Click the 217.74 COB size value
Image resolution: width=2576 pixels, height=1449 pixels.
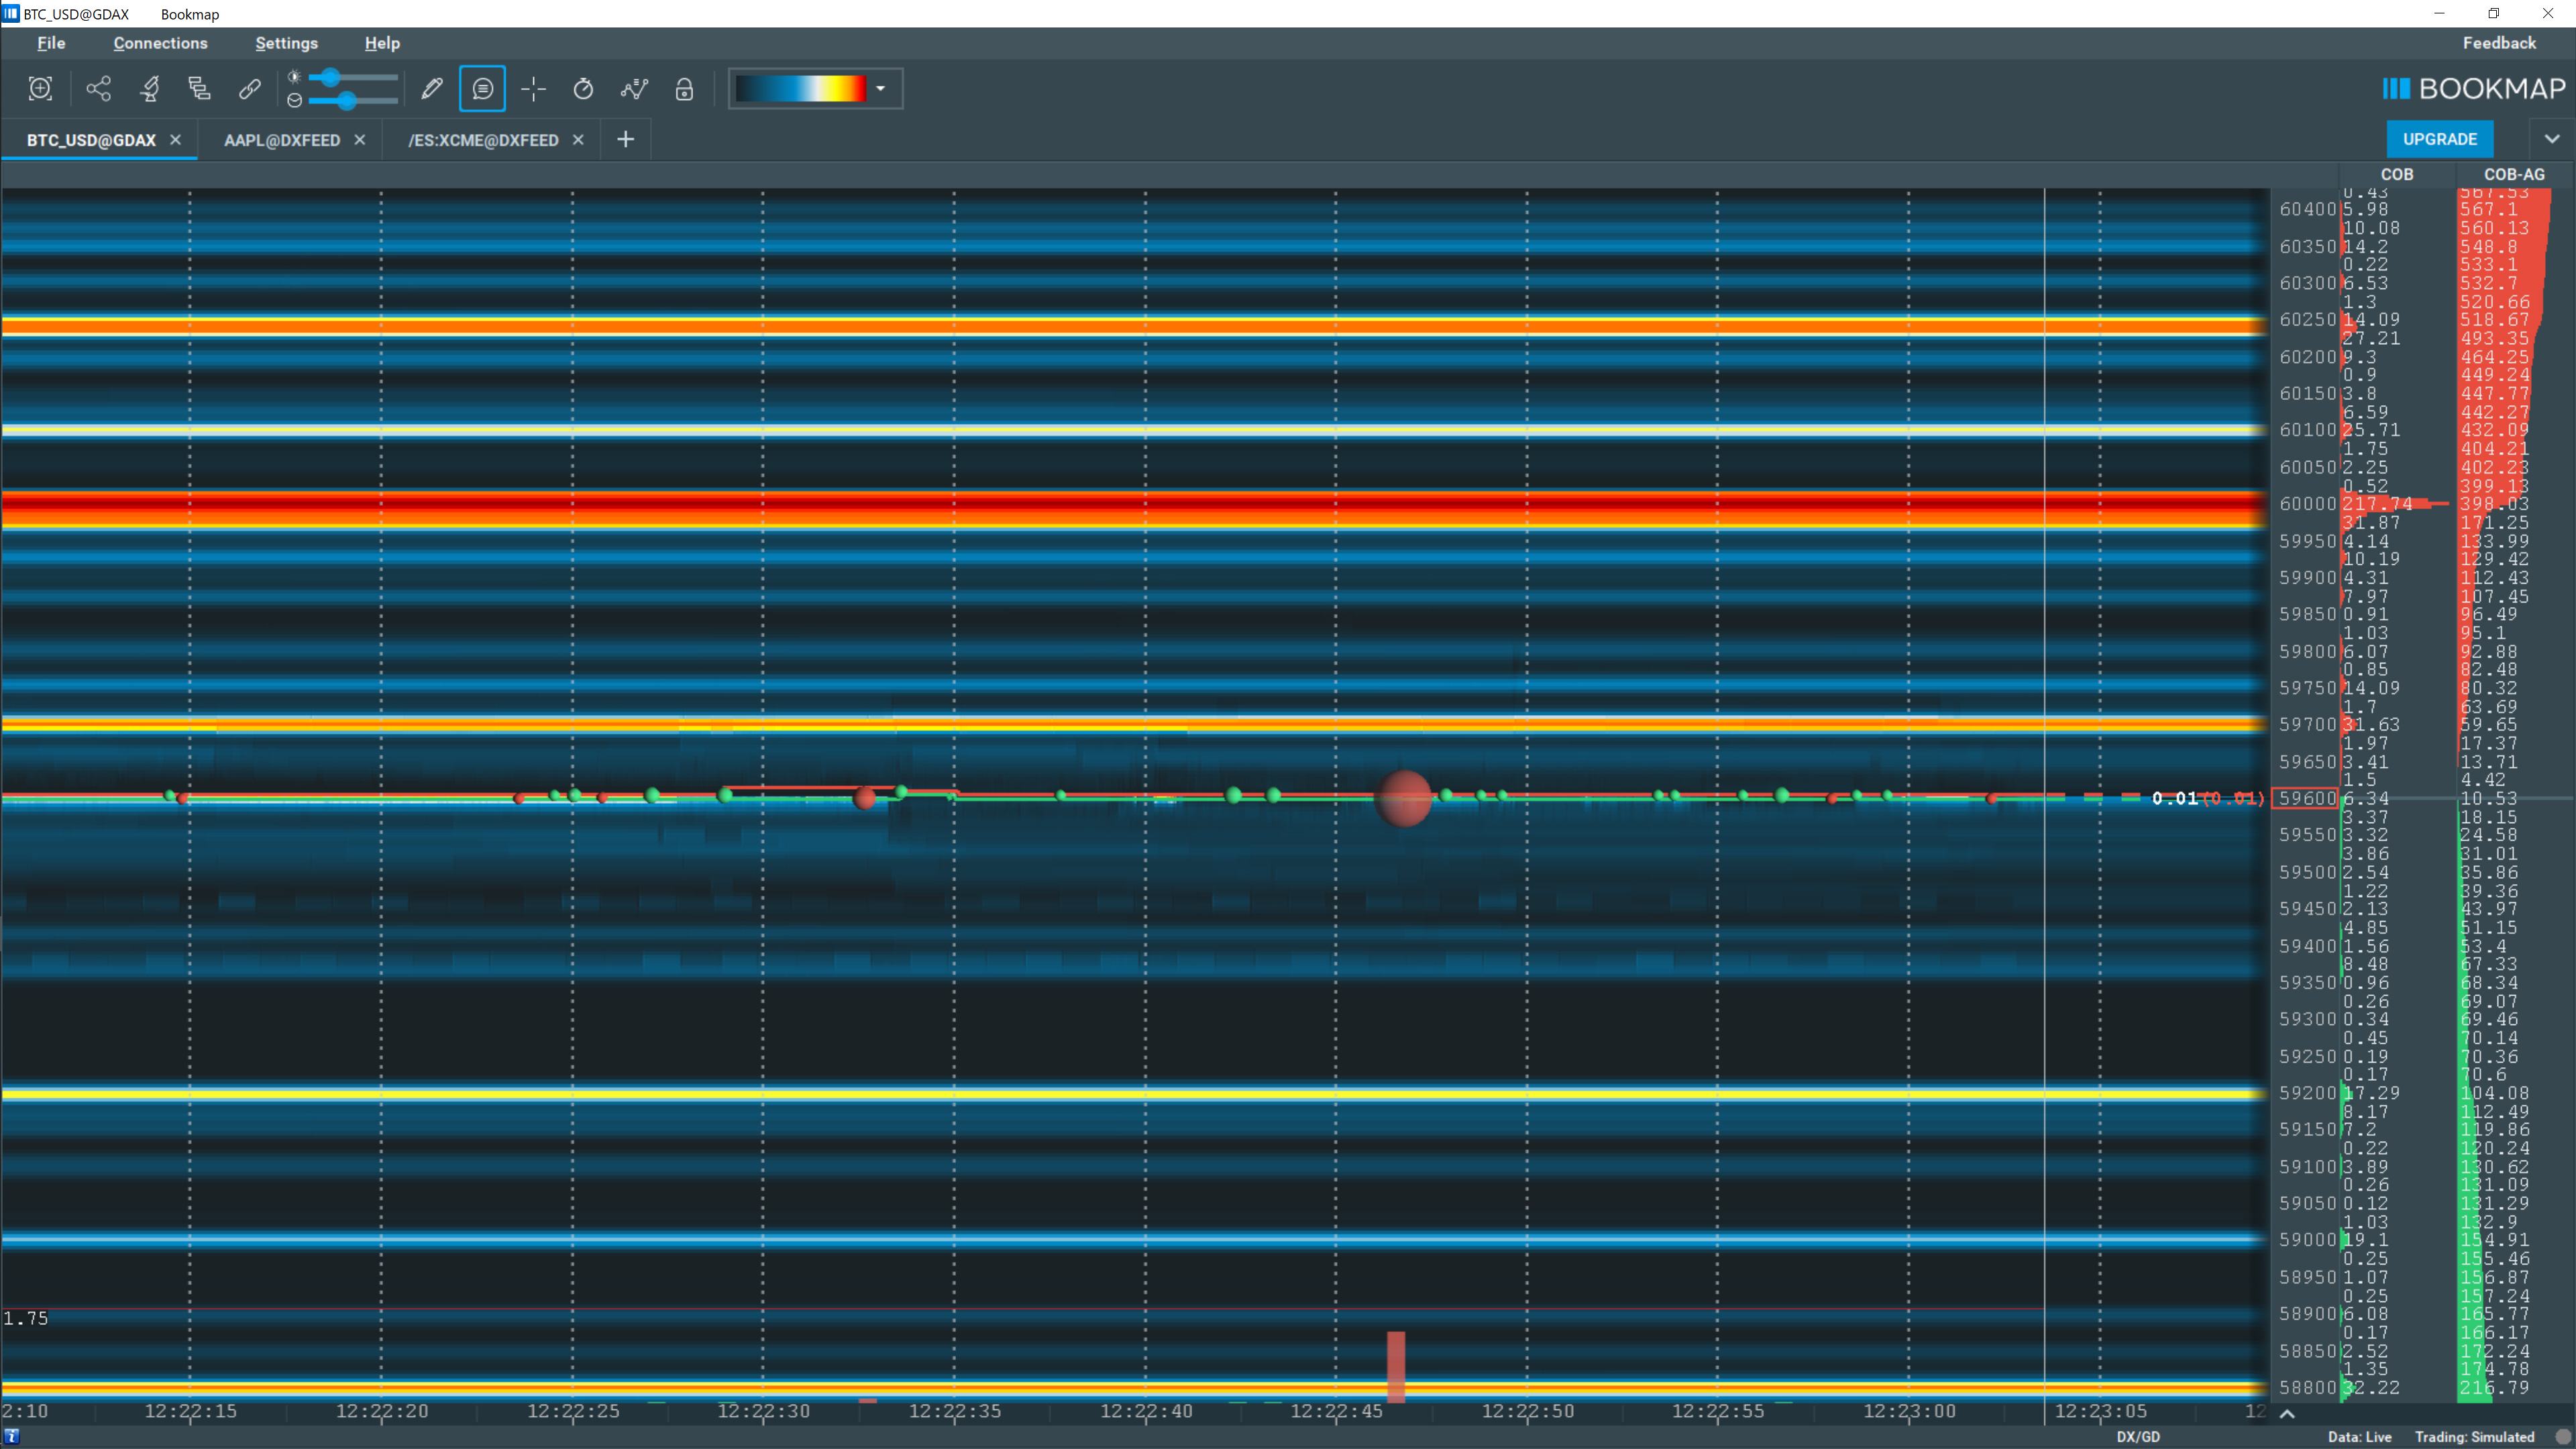pyautogui.click(x=2377, y=504)
